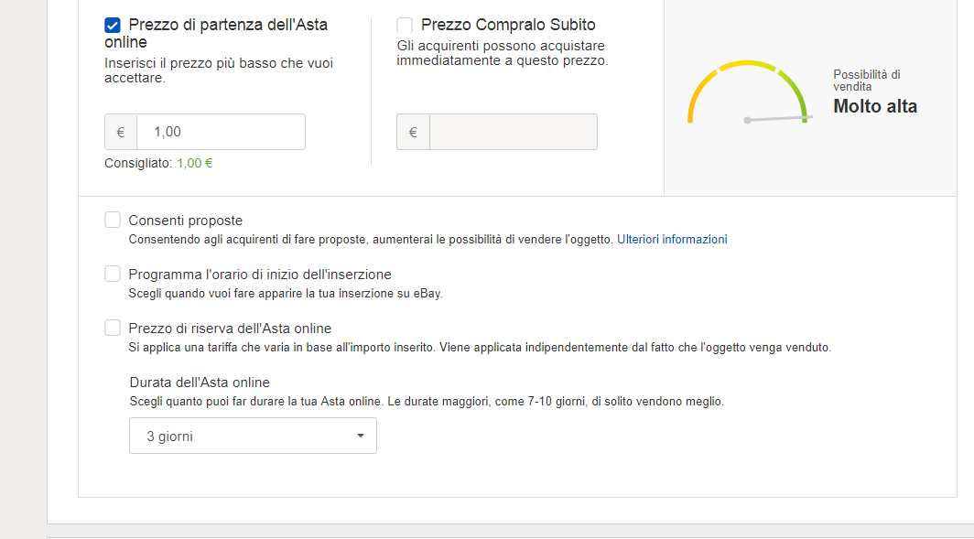Click the starting price field showing 1,00
The image size is (974, 539).
click(x=220, y=132)
